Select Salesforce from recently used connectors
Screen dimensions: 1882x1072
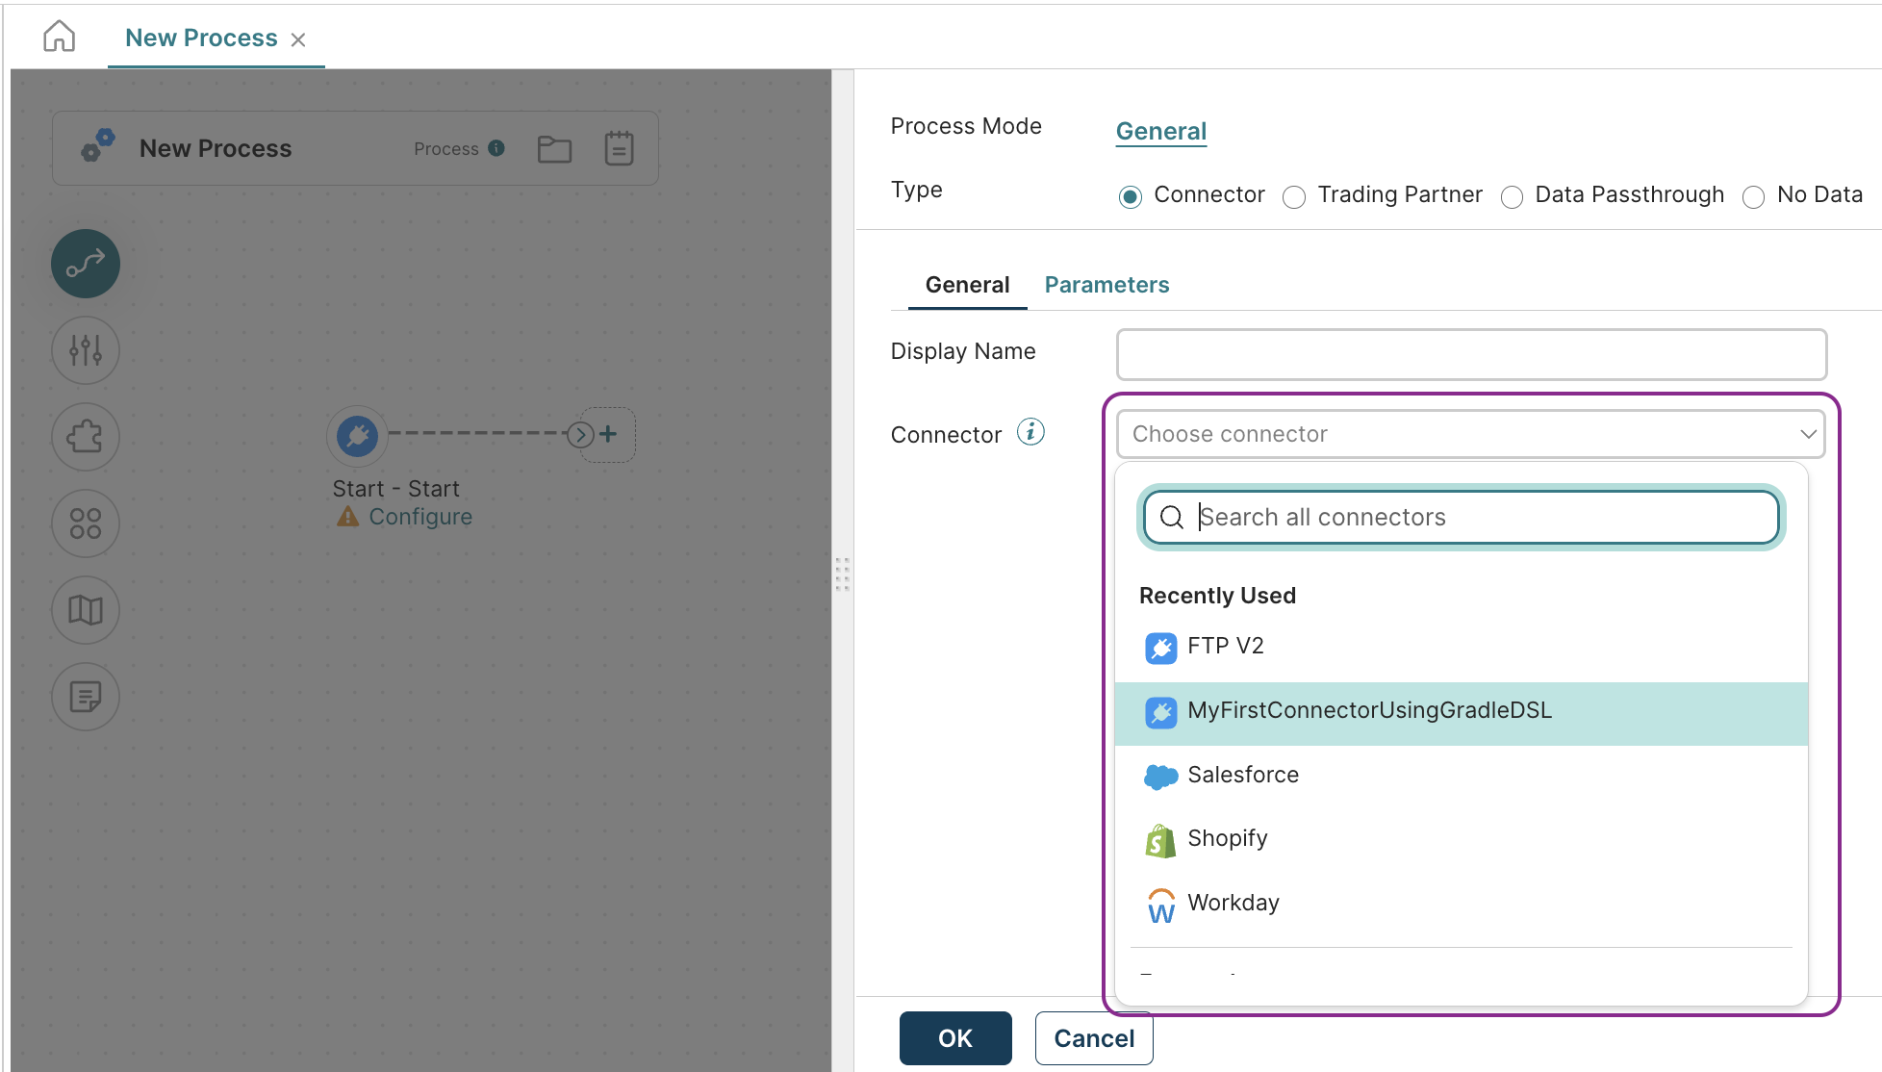tap(1242, 776)
